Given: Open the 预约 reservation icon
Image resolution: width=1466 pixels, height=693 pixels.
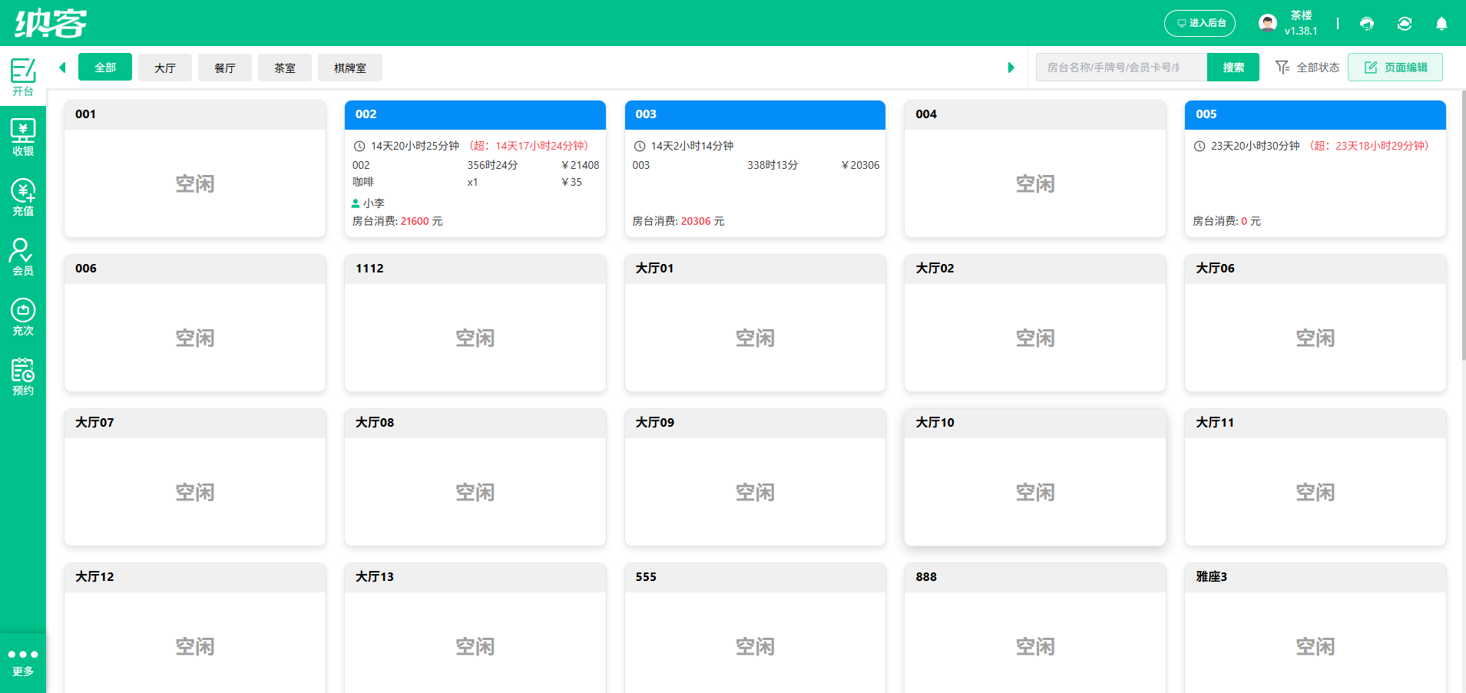Looking at the screenshot, I should click(x=23, y=377).
